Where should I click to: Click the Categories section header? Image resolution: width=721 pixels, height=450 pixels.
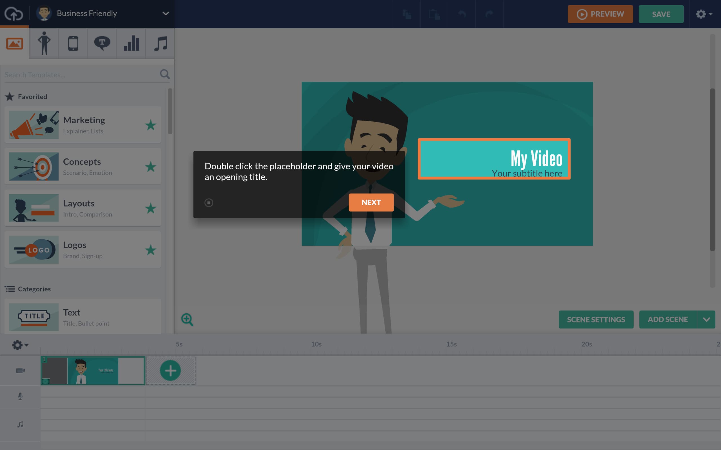tap(34, 289)
